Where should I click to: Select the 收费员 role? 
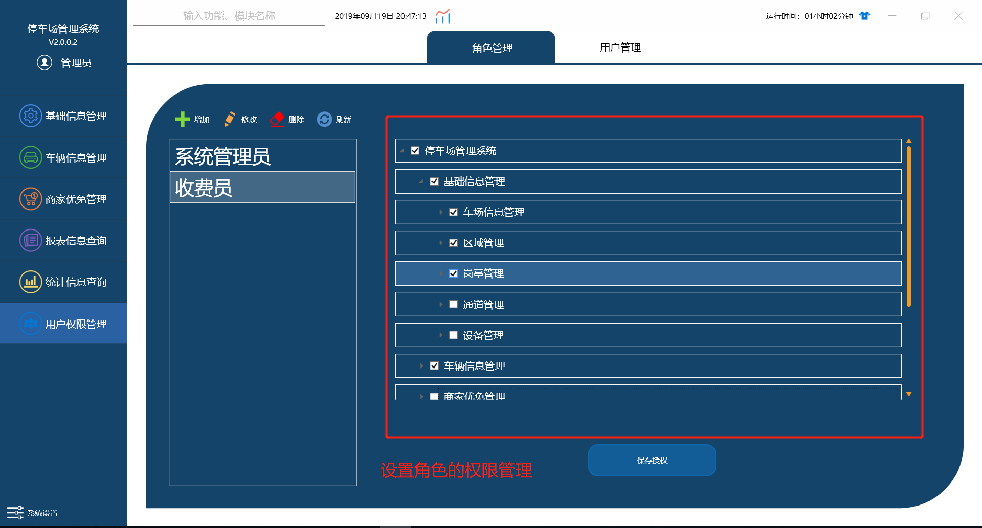[262, 187]
